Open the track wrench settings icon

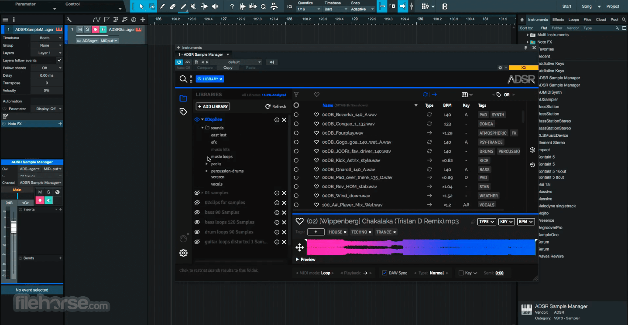click(x=69, y=20)
